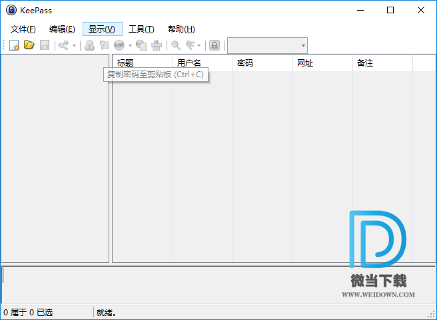Click the Perform auto-type toolbar icon

pyautogui.click(x=157, y=45)
